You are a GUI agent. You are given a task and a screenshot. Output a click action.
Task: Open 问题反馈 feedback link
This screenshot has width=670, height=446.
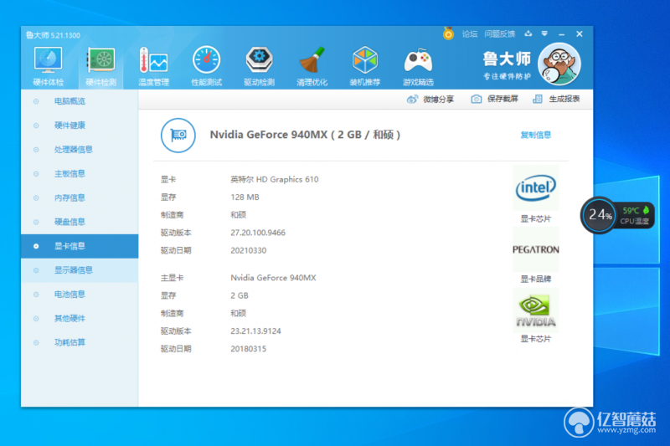499,33
